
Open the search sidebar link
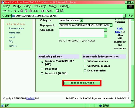pyautogui.click(x=12, y=37)
